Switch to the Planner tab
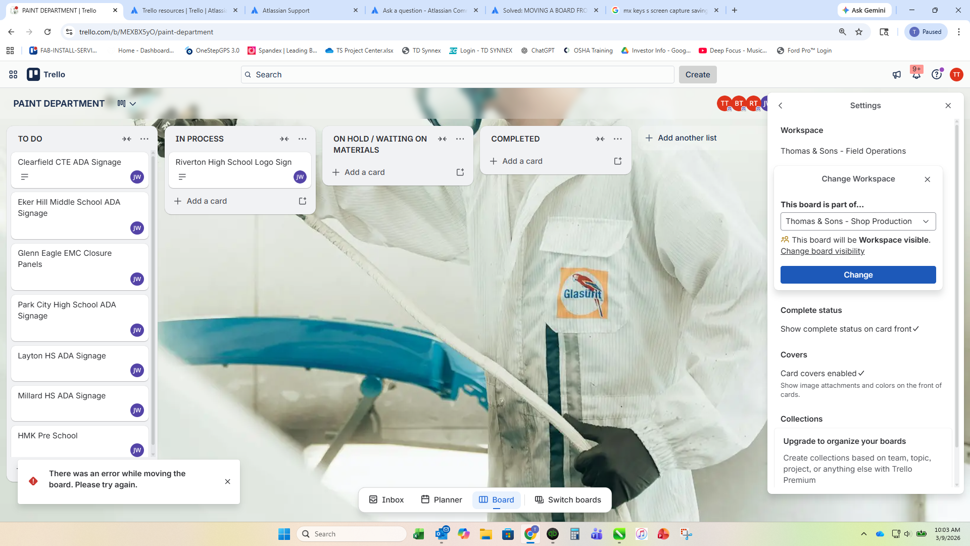 pos(442,500)
